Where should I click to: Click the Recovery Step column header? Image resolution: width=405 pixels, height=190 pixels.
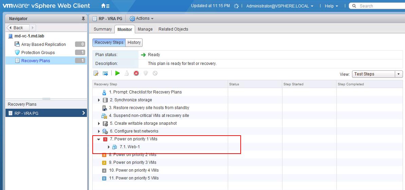(x=160, y=84)
